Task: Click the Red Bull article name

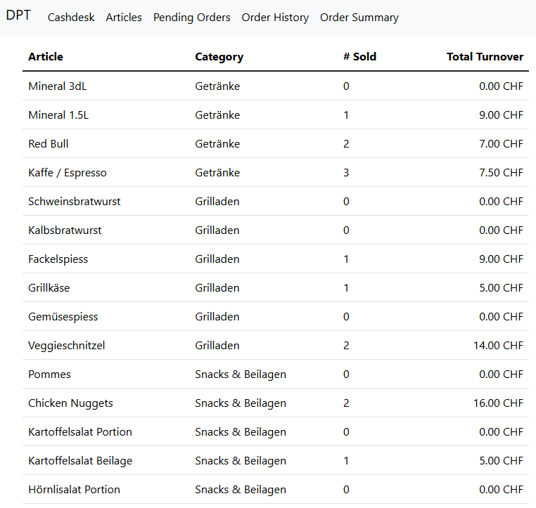Action: [49, 144]
